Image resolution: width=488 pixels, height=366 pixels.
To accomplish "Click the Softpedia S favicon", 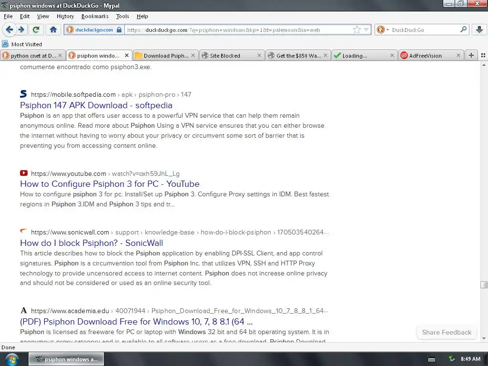I will coord(23,94).
